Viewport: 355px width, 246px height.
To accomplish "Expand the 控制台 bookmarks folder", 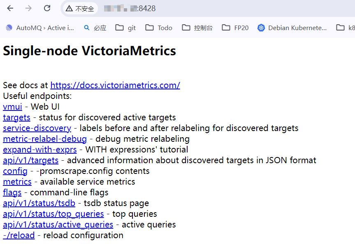I will click(x=197, y=28).
